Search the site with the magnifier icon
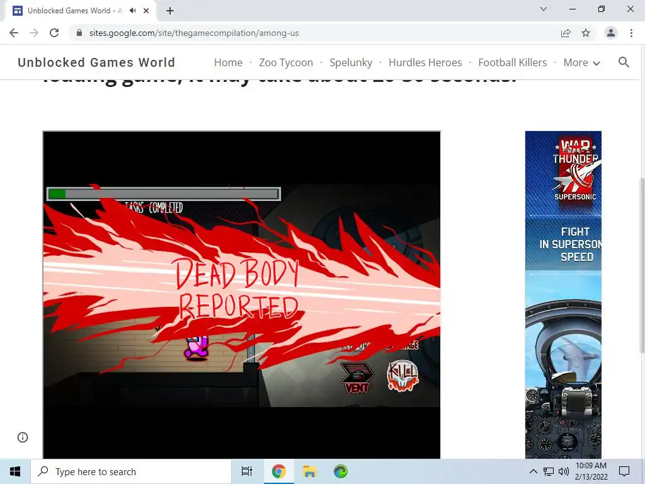 pyautogui.click(x=624, y=62)
